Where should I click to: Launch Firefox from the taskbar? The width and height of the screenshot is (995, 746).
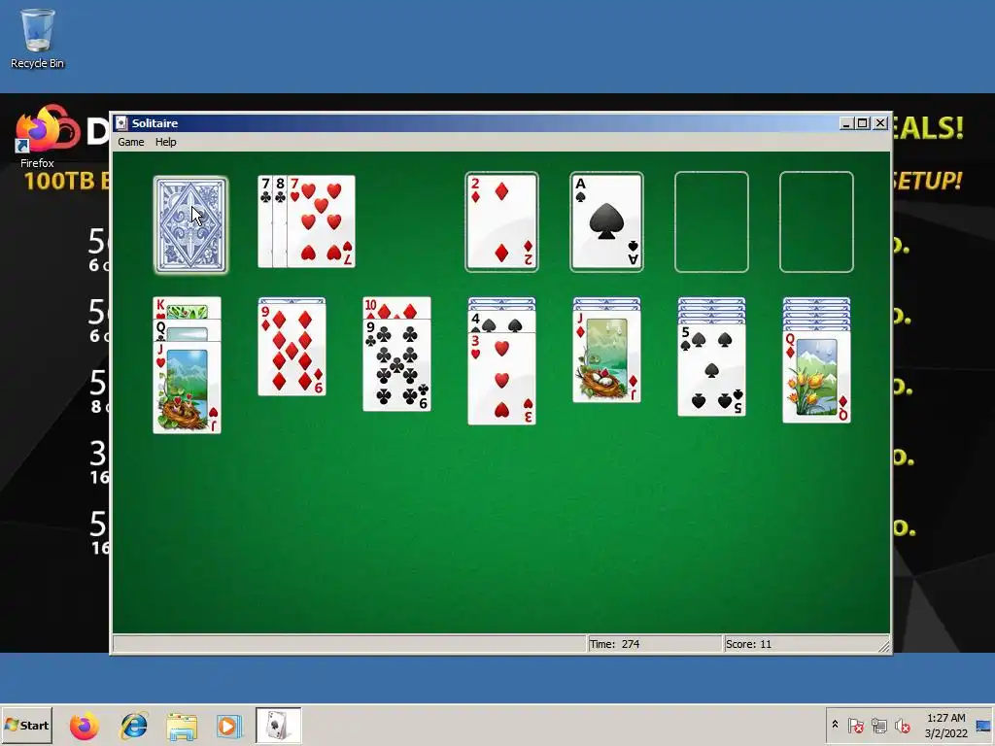click(84, 726)
